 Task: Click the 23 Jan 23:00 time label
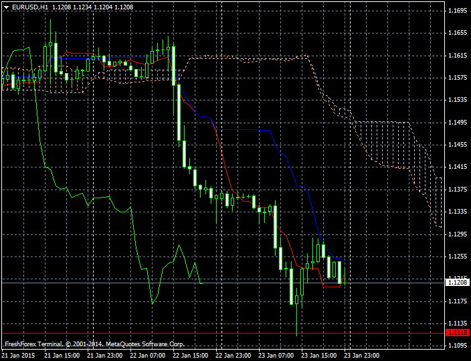[362, 356]
